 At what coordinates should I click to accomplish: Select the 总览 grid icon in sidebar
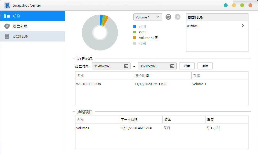7,16
